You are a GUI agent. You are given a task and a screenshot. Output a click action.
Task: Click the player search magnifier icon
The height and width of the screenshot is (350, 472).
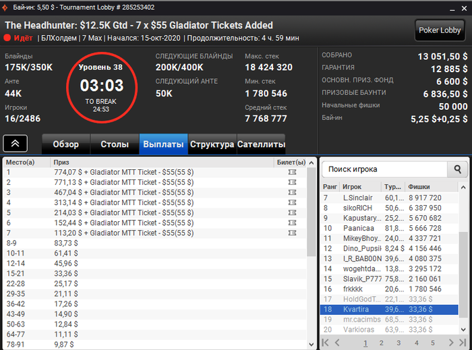pyautogui.click(x=457, y=169)
